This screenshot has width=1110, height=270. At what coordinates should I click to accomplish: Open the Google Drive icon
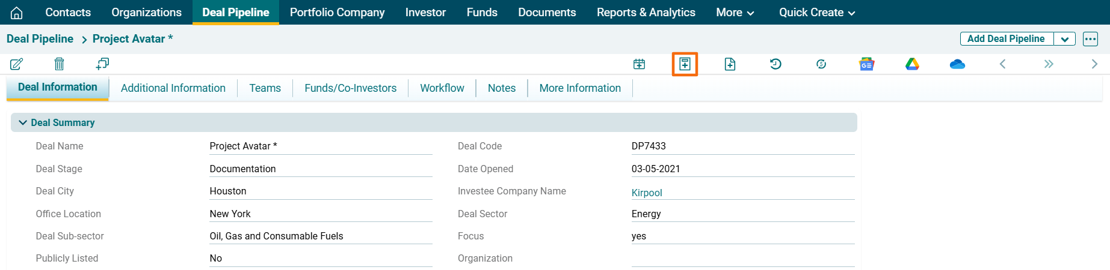pyautogui.click(x=912, y=64)
